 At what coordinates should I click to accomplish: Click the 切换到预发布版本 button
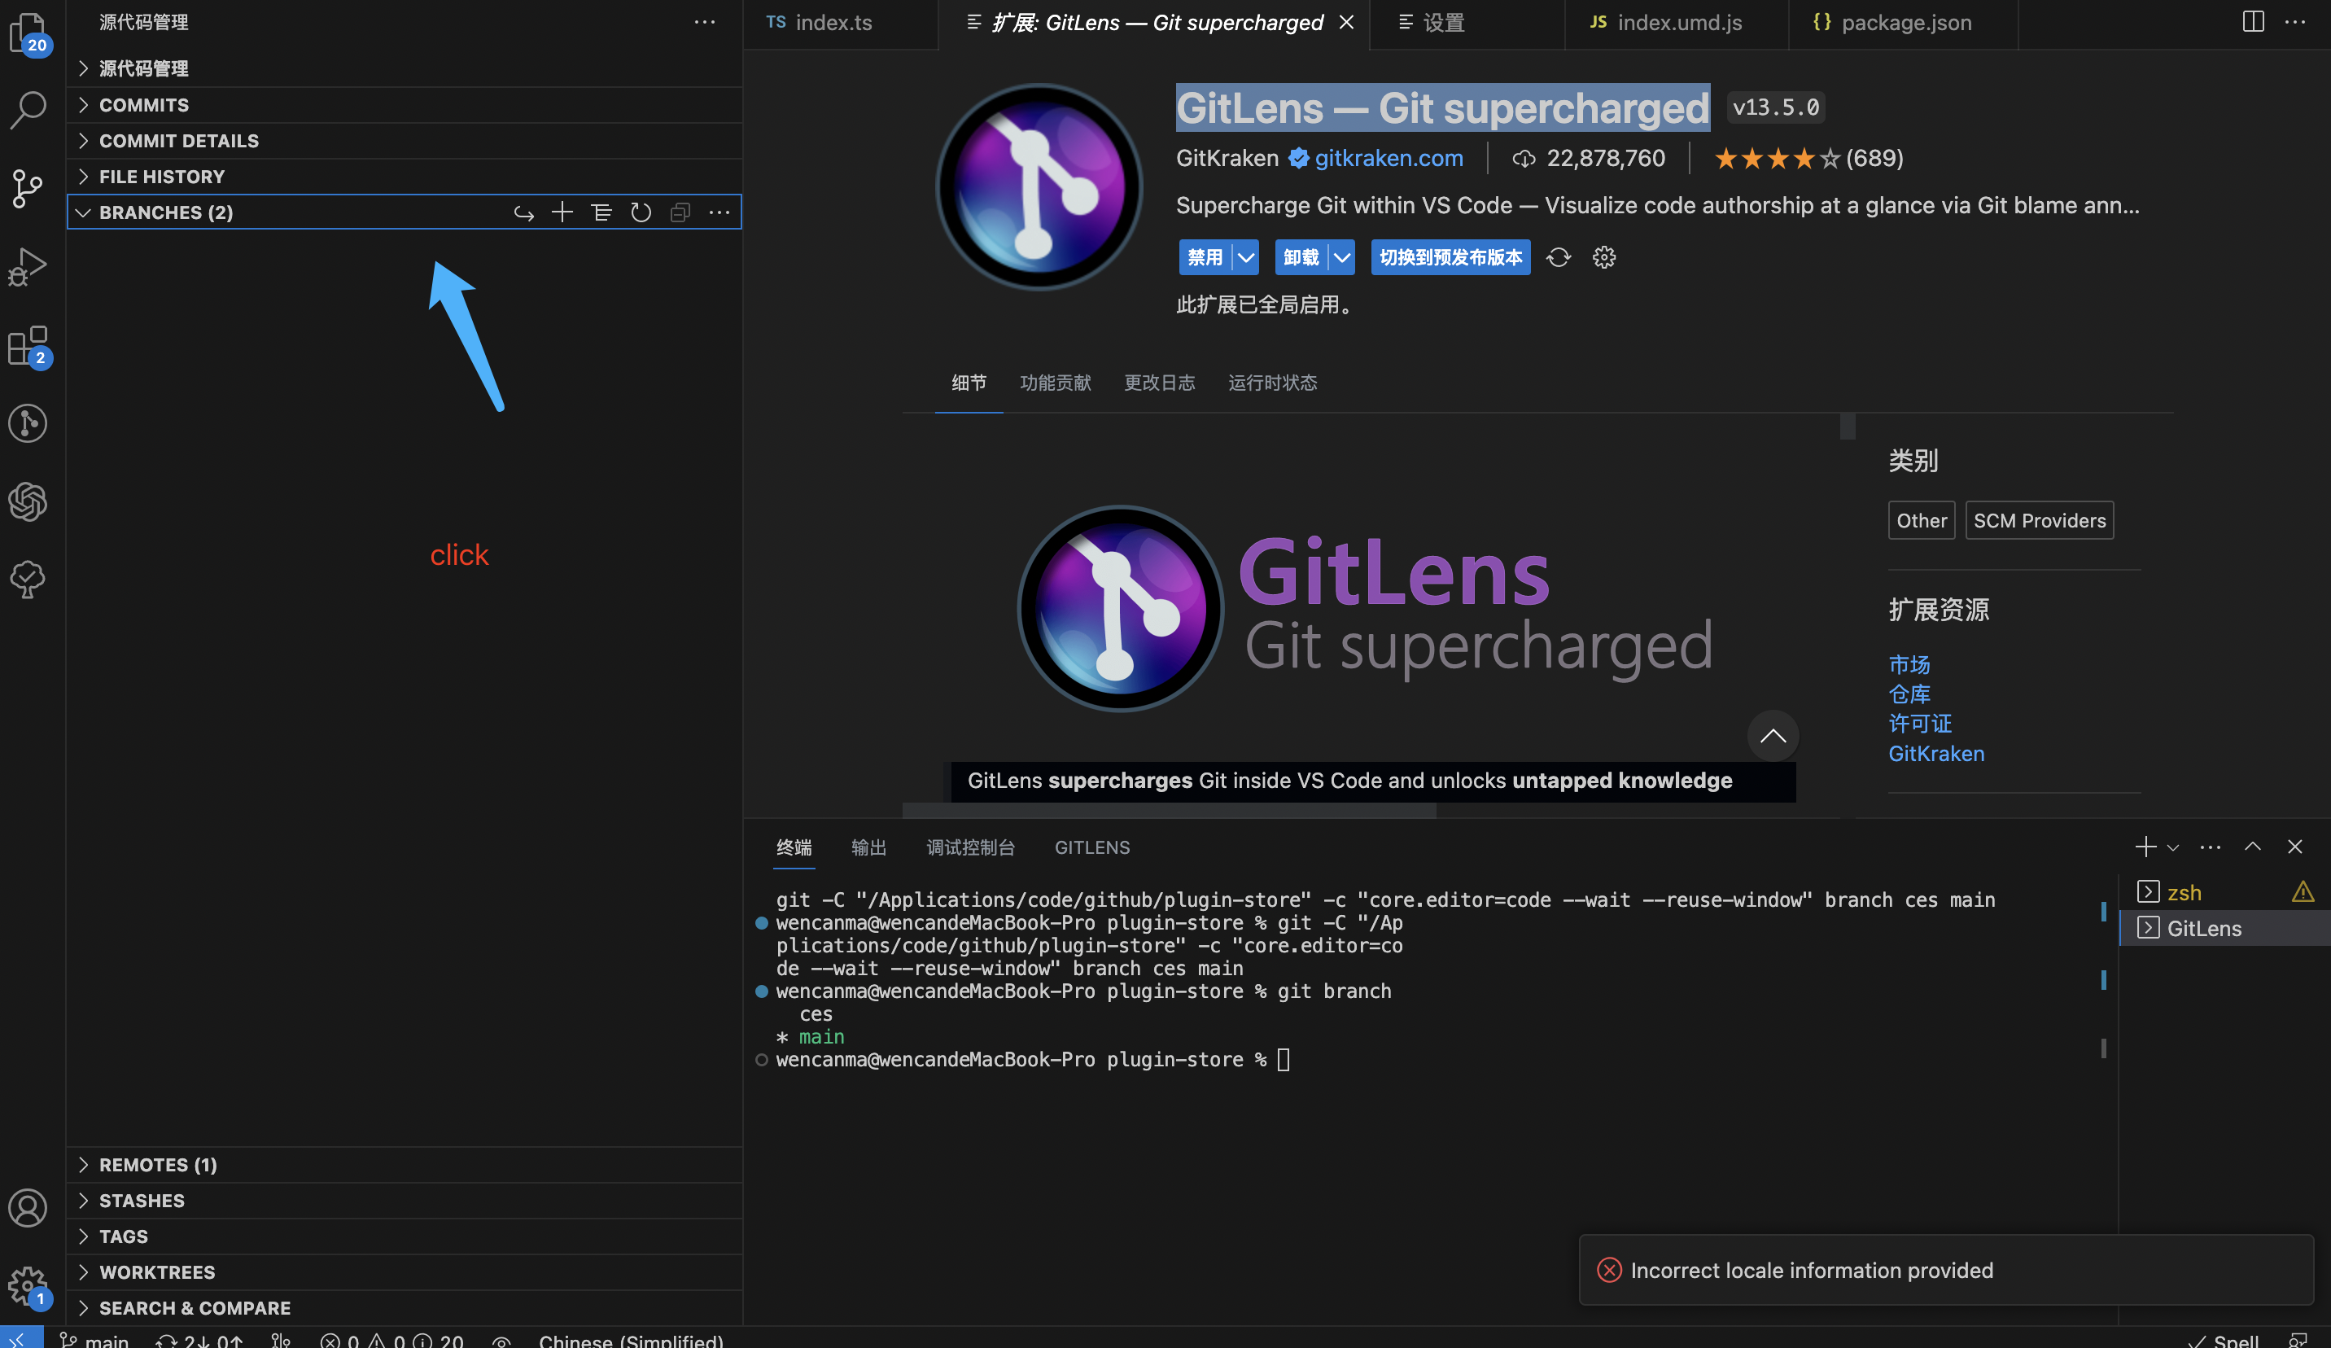click(1450, 257)
